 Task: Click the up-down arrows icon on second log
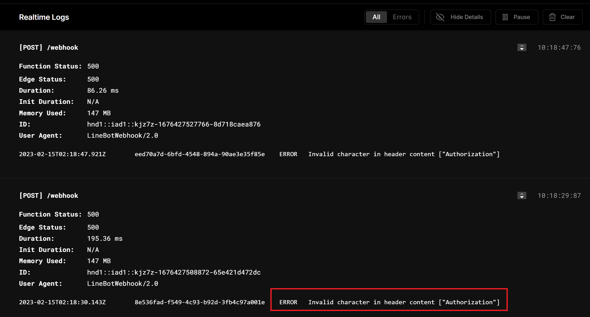click(521, 195)
